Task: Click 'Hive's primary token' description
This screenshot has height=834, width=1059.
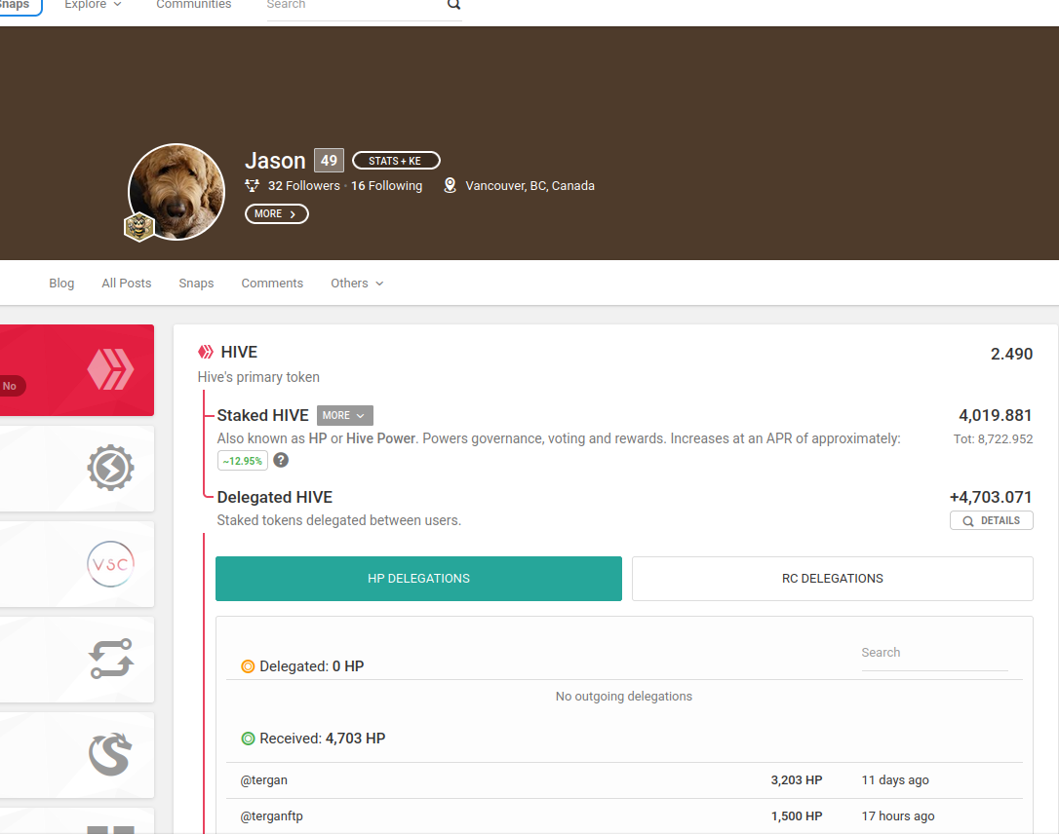Action: pyautogui.click(x=258, y=377)
